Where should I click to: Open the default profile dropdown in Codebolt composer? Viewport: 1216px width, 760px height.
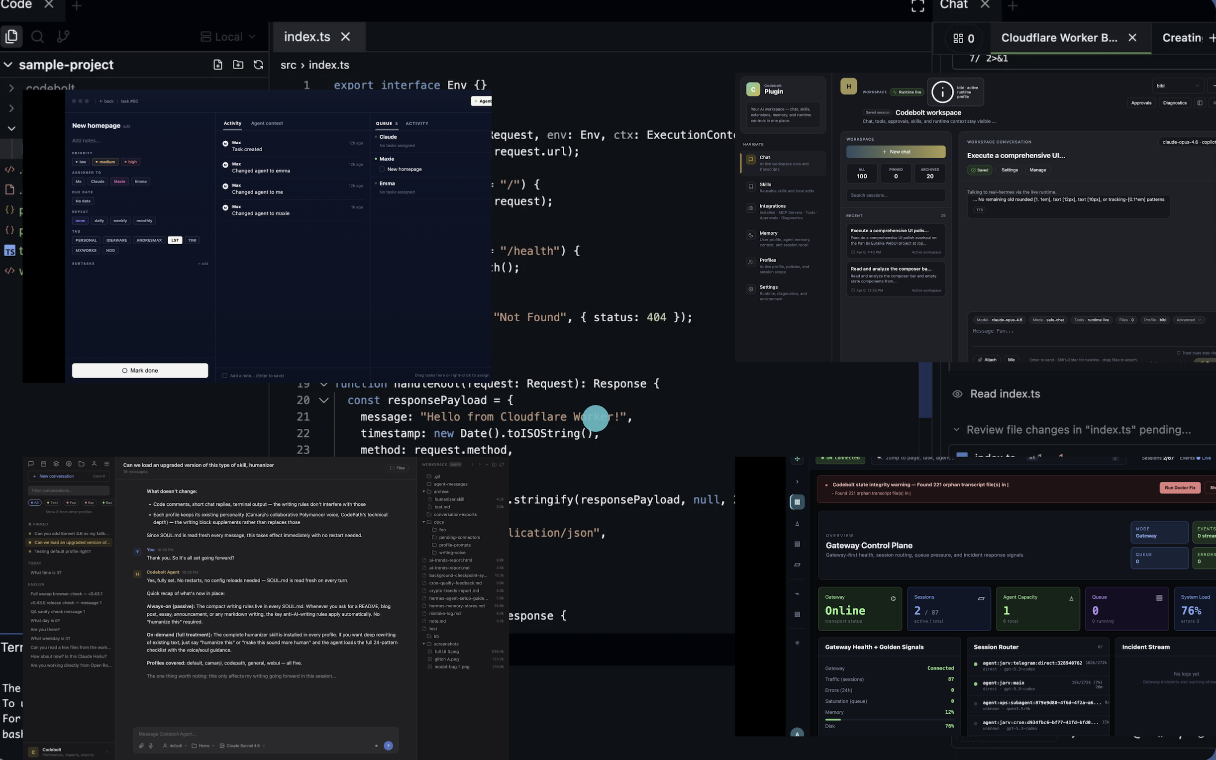coord(175,746)
